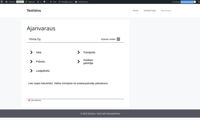Viewport: 200px width, 120px height.
Task: Open the Performance menu in admin bar
Action: [x=81, y=2]
